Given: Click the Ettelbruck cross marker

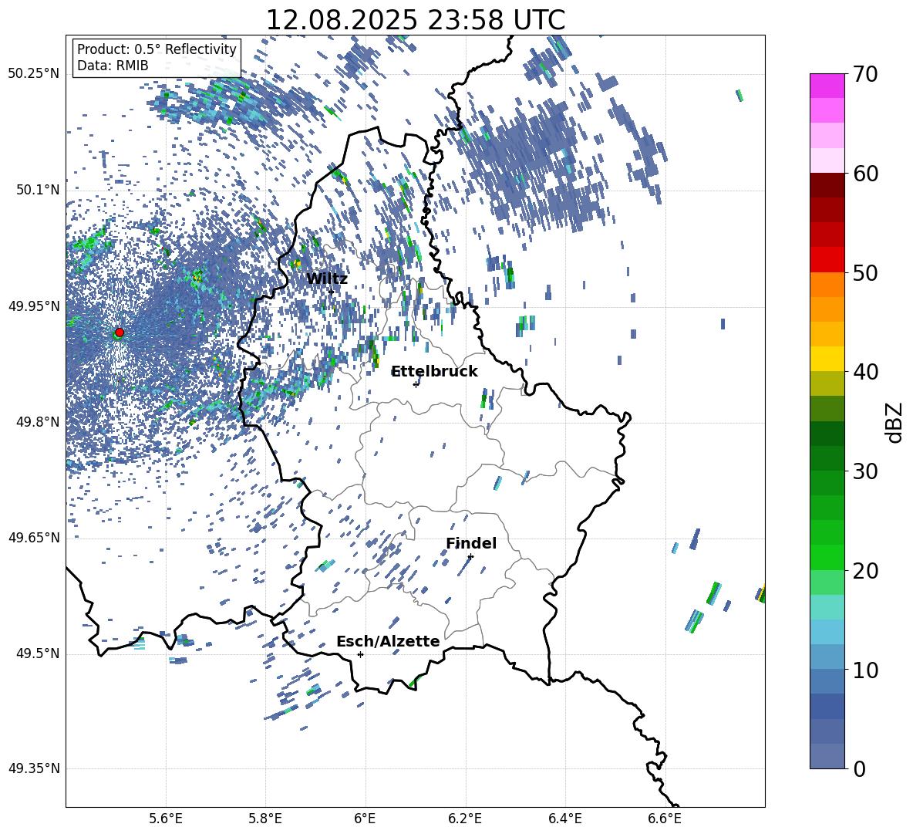Looking at the screenshot, I should tap(416, 384).
